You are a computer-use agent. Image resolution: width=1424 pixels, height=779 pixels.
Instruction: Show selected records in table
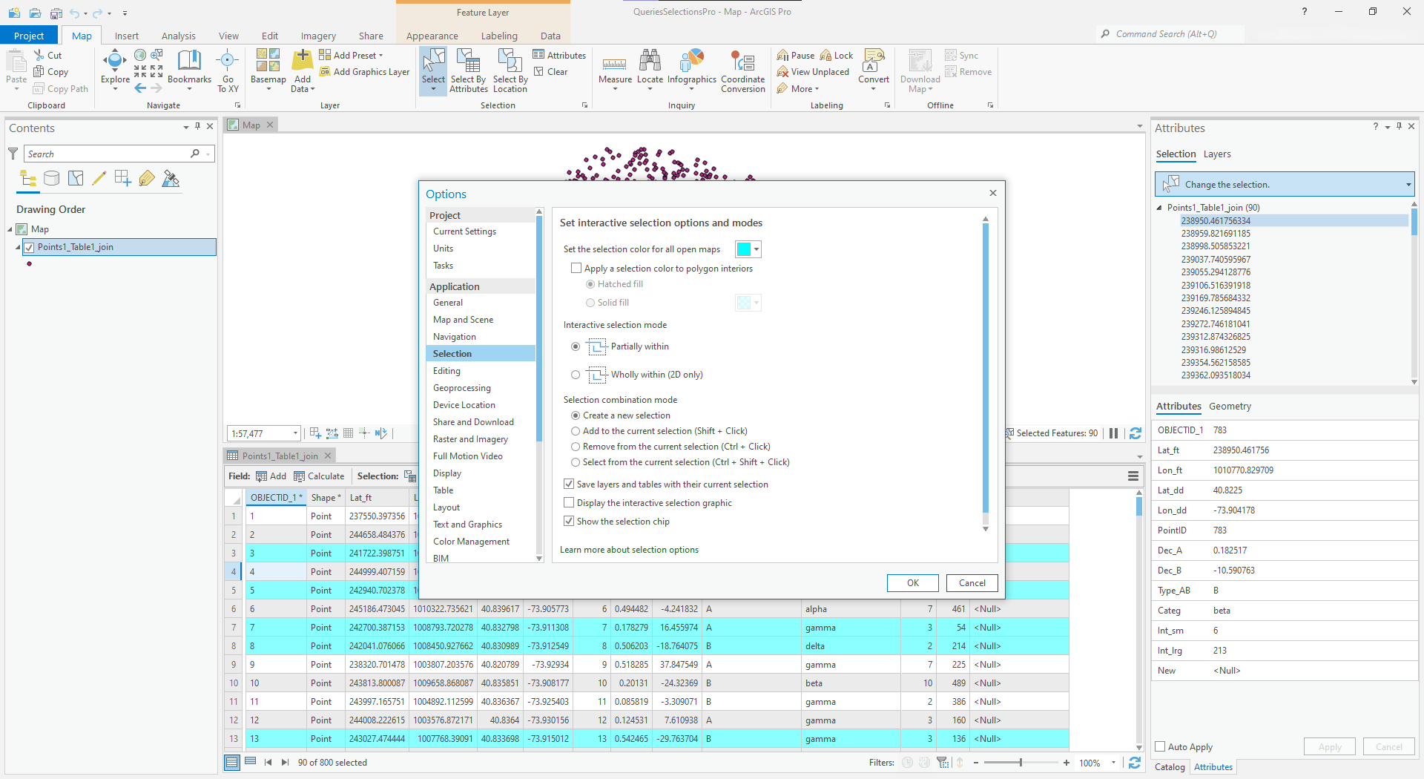(251, 762)
